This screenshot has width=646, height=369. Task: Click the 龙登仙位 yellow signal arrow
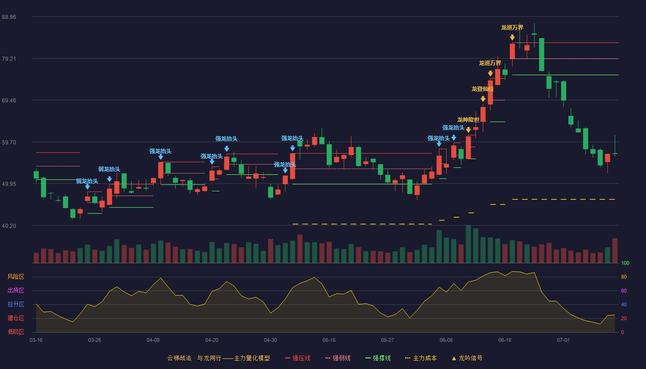tap(483, 99)
